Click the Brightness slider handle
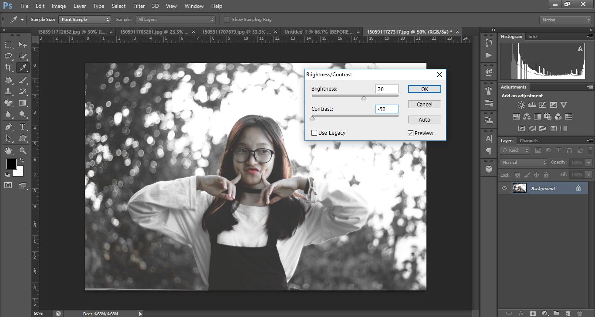Image resolution: width=595 pixels, height=317 pixels. click(x=364, y=99)
